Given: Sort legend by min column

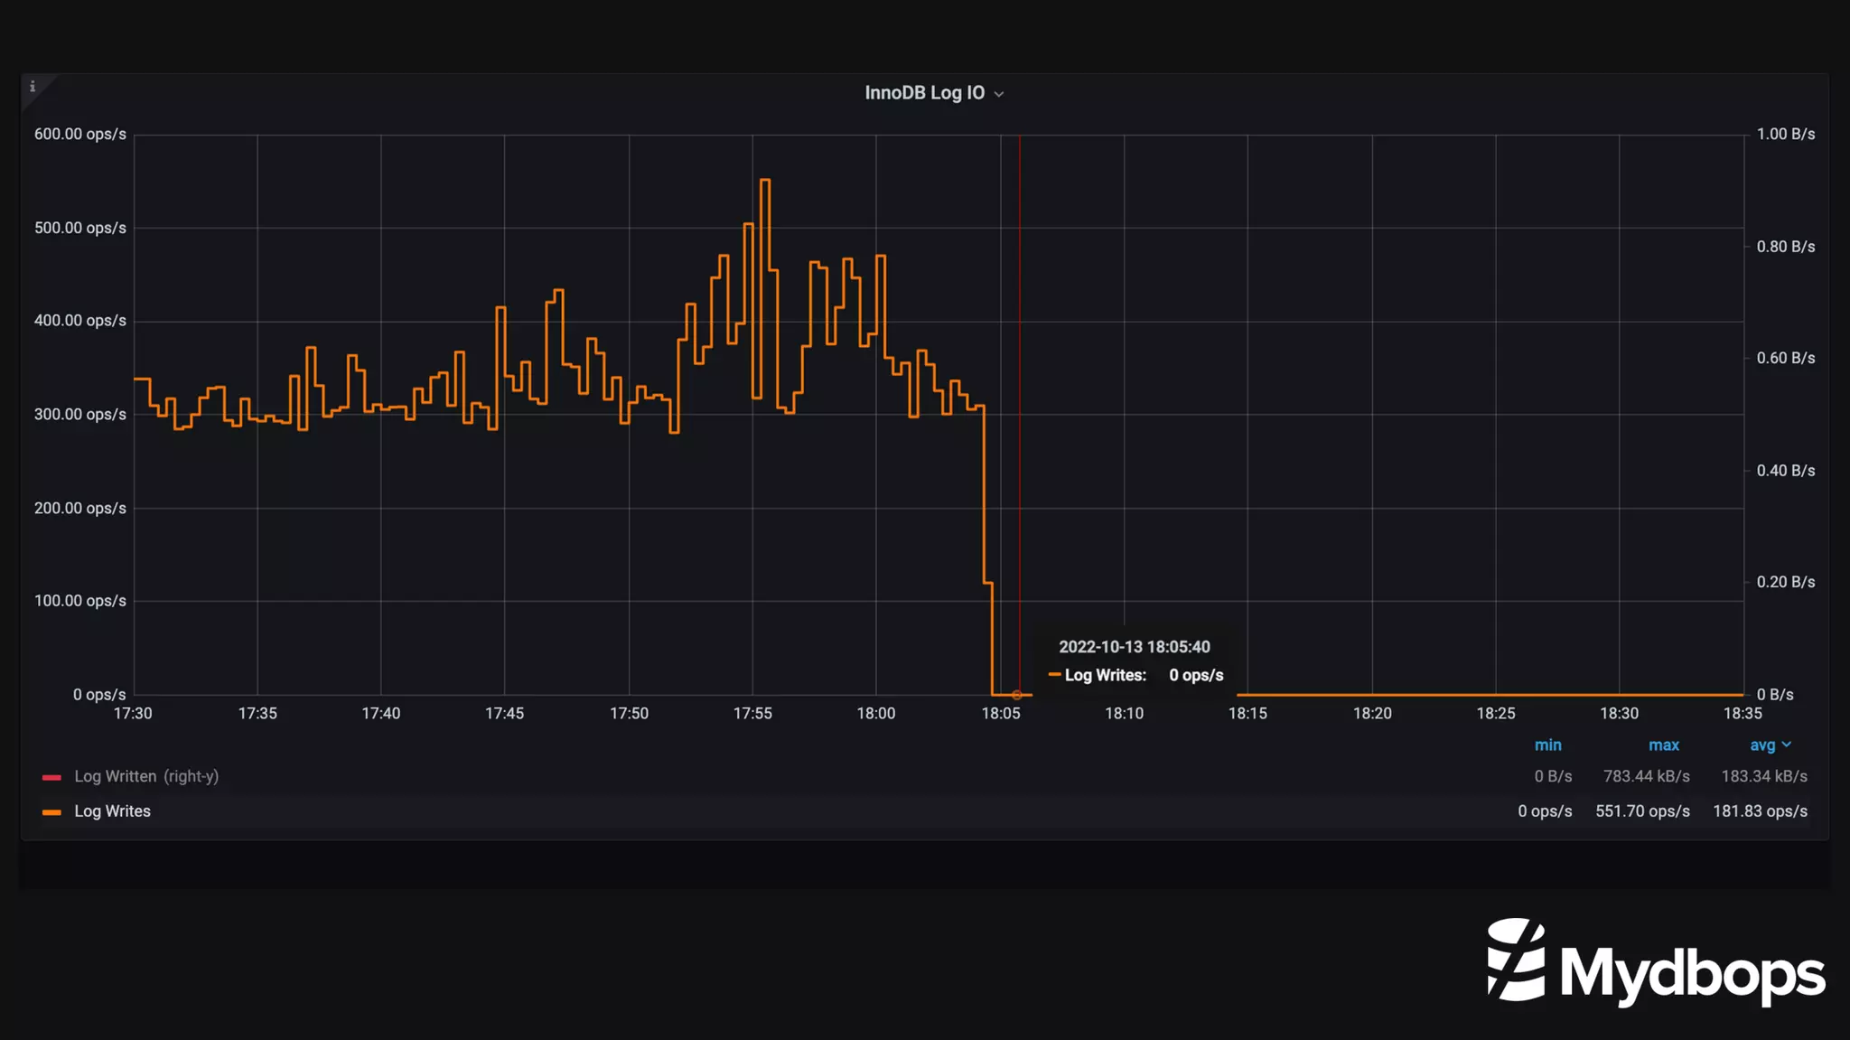Looking at the screenshot, I should [x=1547, y=745].
